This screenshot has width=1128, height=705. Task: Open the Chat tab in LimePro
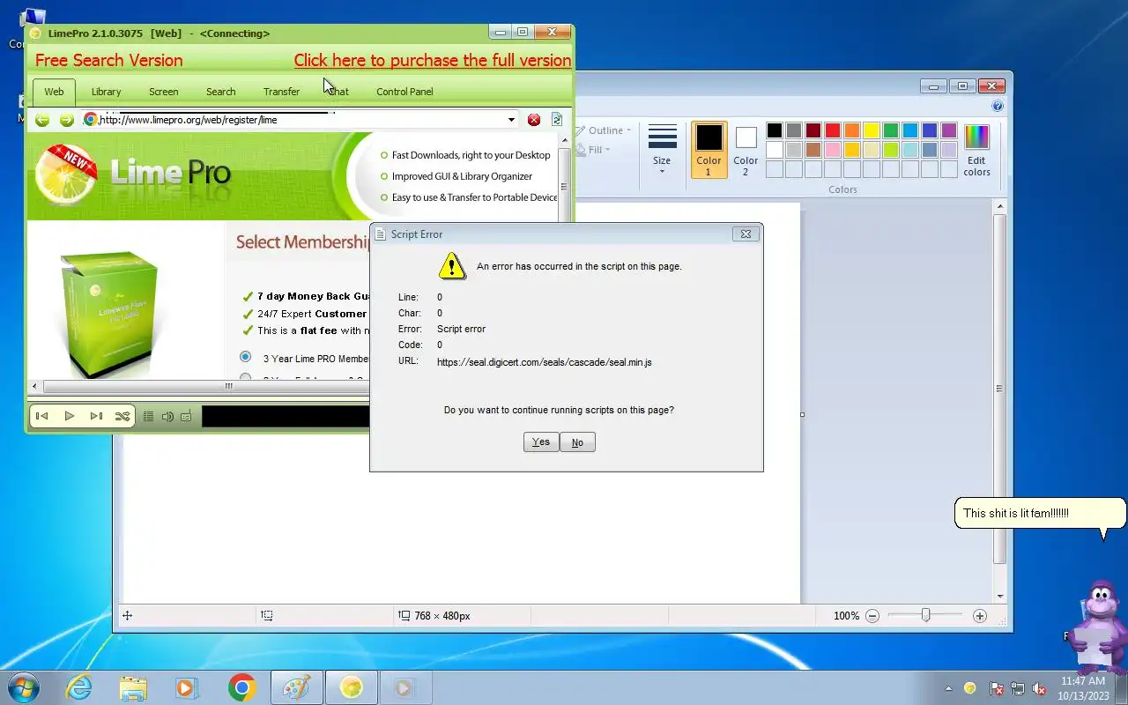(338, 92)
